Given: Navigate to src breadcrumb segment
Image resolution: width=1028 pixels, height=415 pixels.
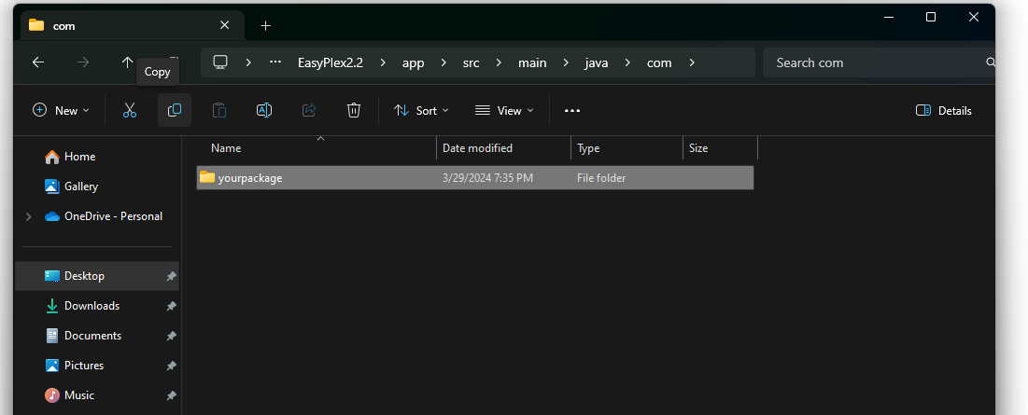Looking at the screenshot, I should [x=471, y=62].
